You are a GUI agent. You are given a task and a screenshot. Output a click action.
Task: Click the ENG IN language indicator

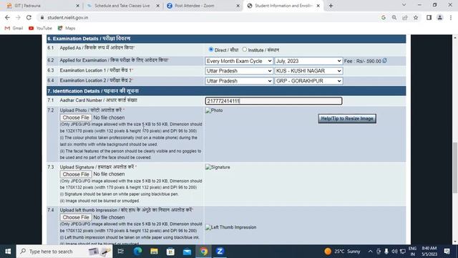412,252
